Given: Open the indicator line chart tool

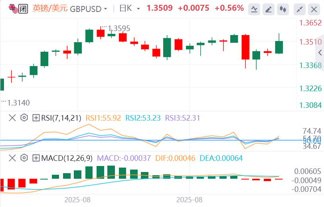Looking at the screenshot, I should (x=254, y=9).
